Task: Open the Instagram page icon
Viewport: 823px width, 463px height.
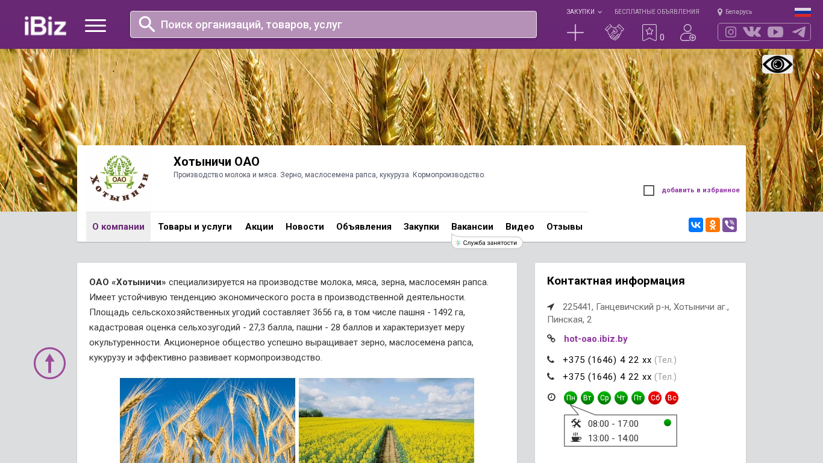Action: point(731,32)
